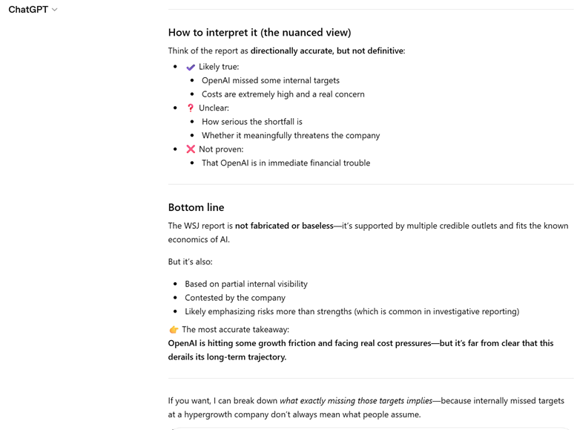Click the 'Bottom line' heading

196,207
